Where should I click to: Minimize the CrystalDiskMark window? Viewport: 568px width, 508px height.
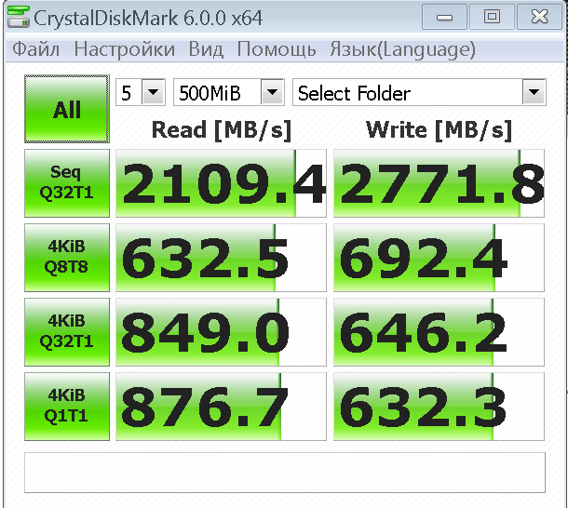pyautogui.click(x=444, y=17)
